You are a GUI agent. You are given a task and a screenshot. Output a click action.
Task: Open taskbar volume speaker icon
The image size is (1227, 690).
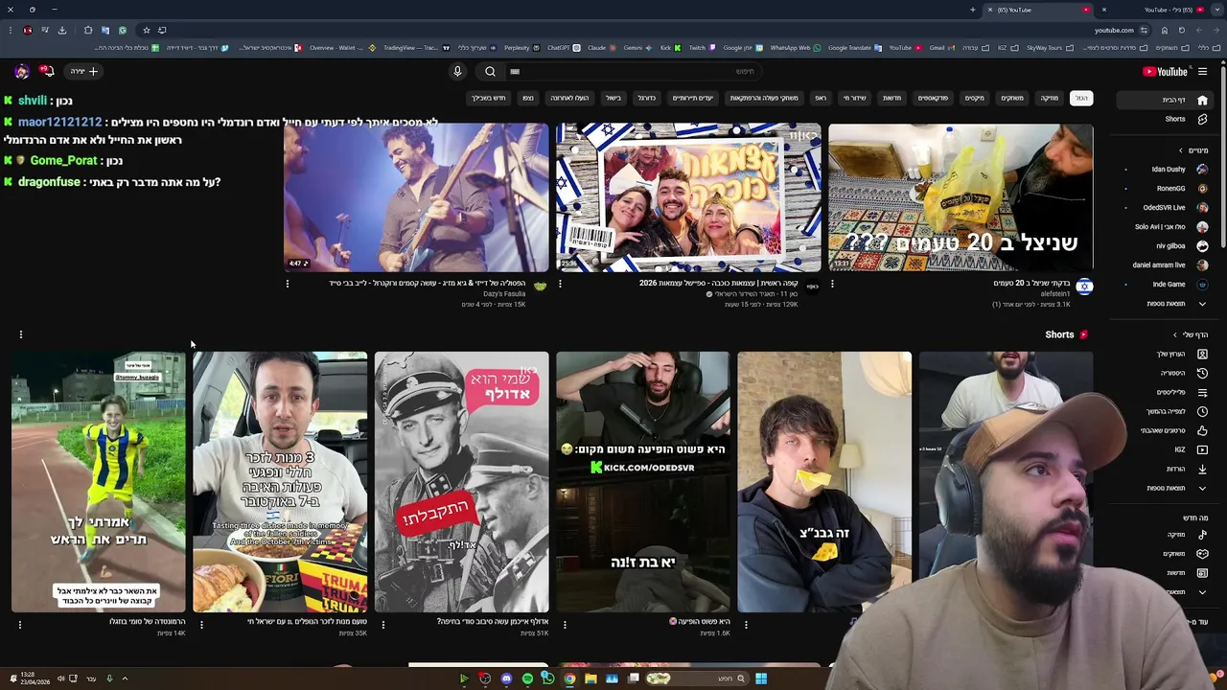click(x=60, y=678)
